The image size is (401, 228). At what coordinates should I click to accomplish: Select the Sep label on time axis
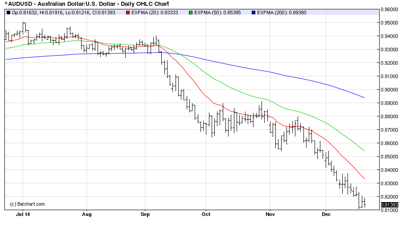pos(145,214)
